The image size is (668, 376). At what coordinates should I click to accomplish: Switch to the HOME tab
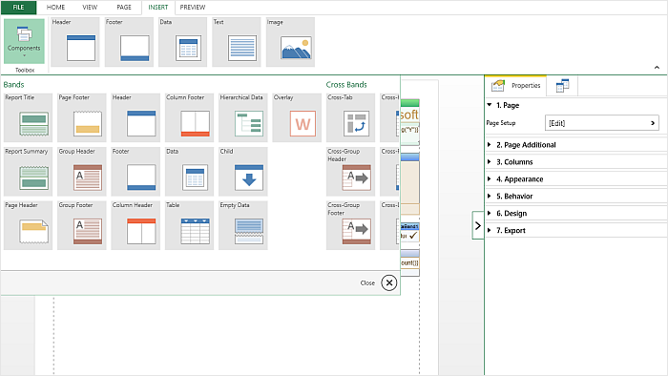(x=55, y=8)
